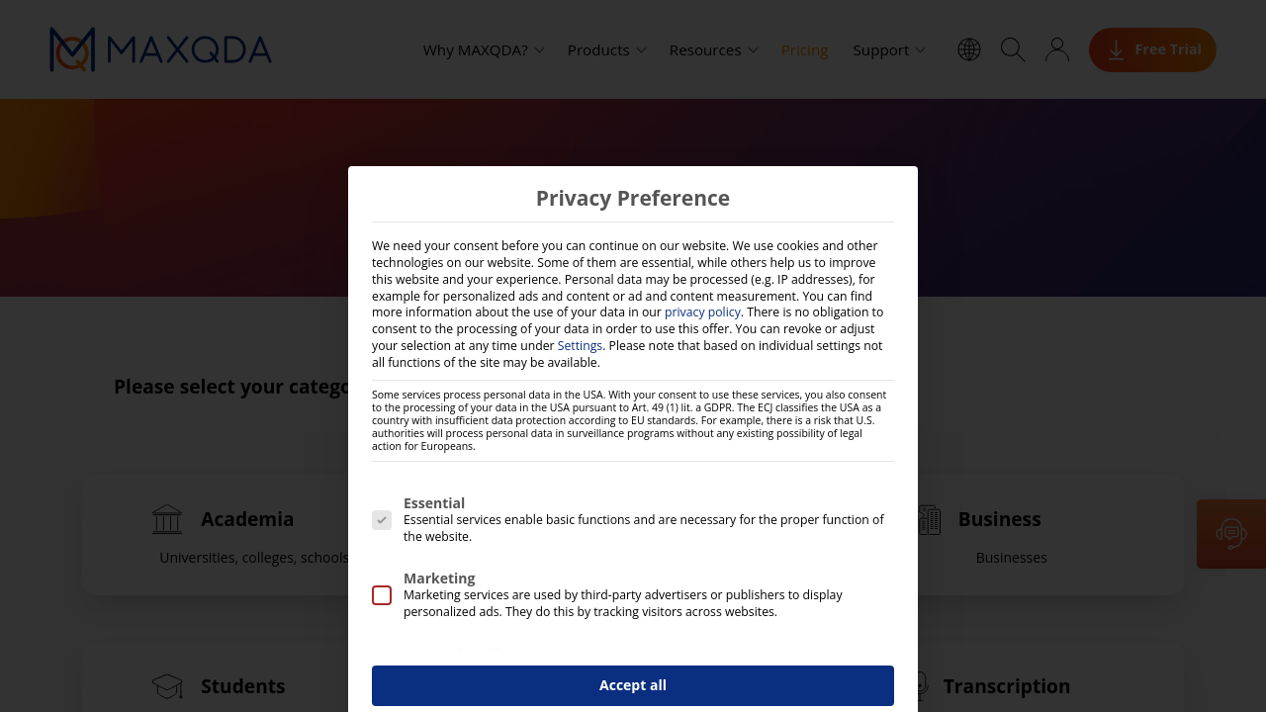Click the search magnifier icon

tap(1013, 49)
